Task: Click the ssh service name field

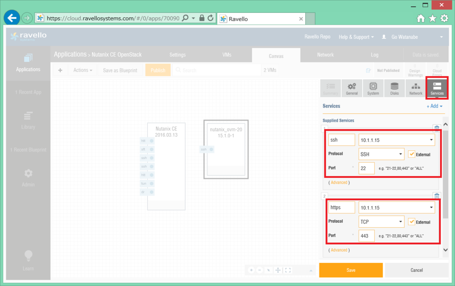Action: click(342, 140)
